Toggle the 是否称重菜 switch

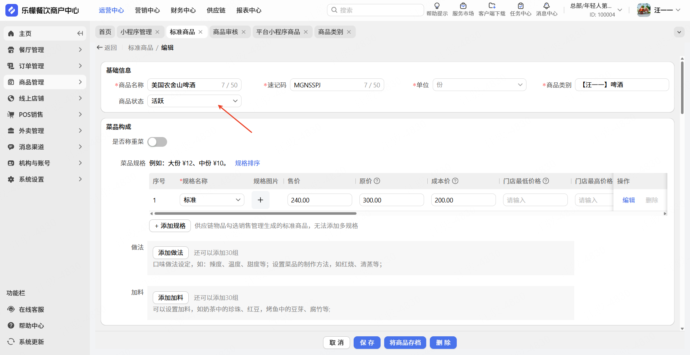point(157,142)
